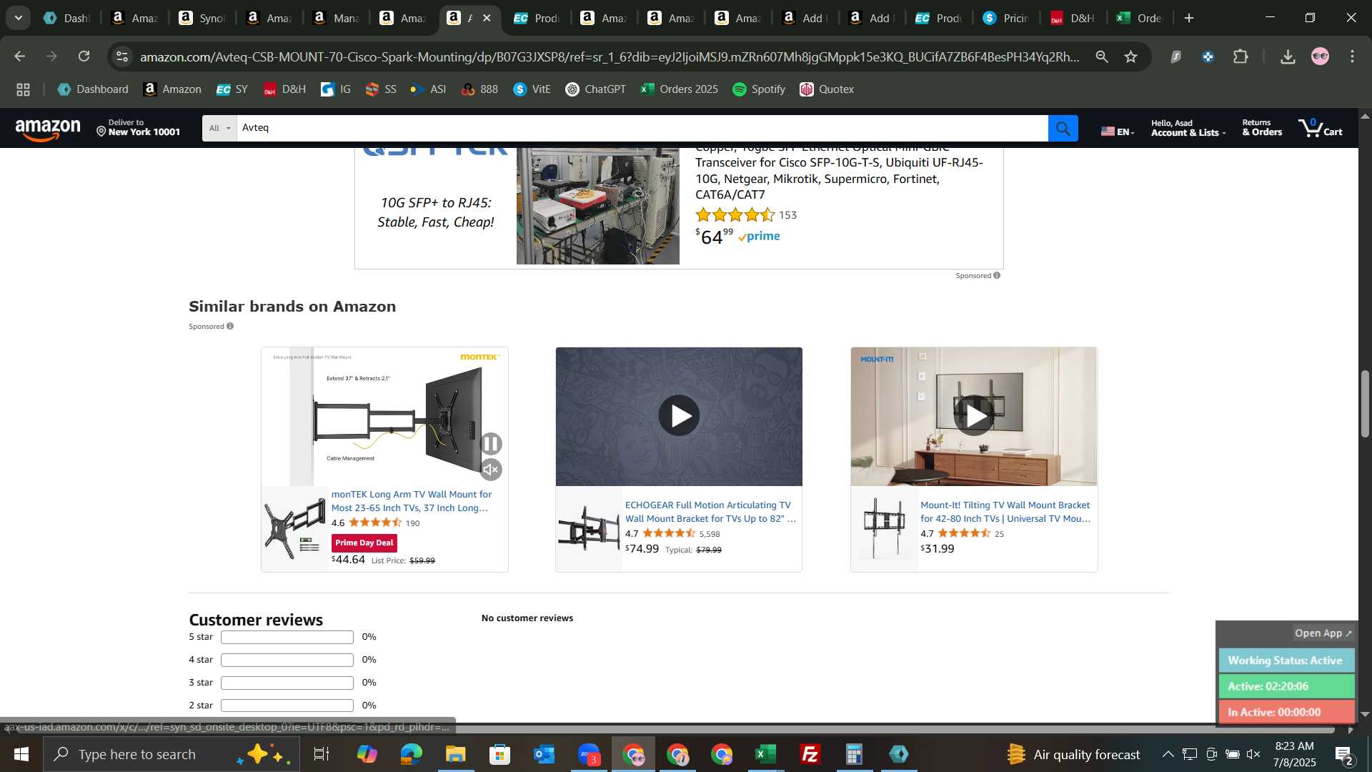1372x772 pixels.
Task: Open Excel from the taskbar
Action: click(766, 754)
